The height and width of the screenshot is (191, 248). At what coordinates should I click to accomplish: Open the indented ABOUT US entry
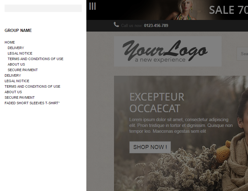[16, 64]
